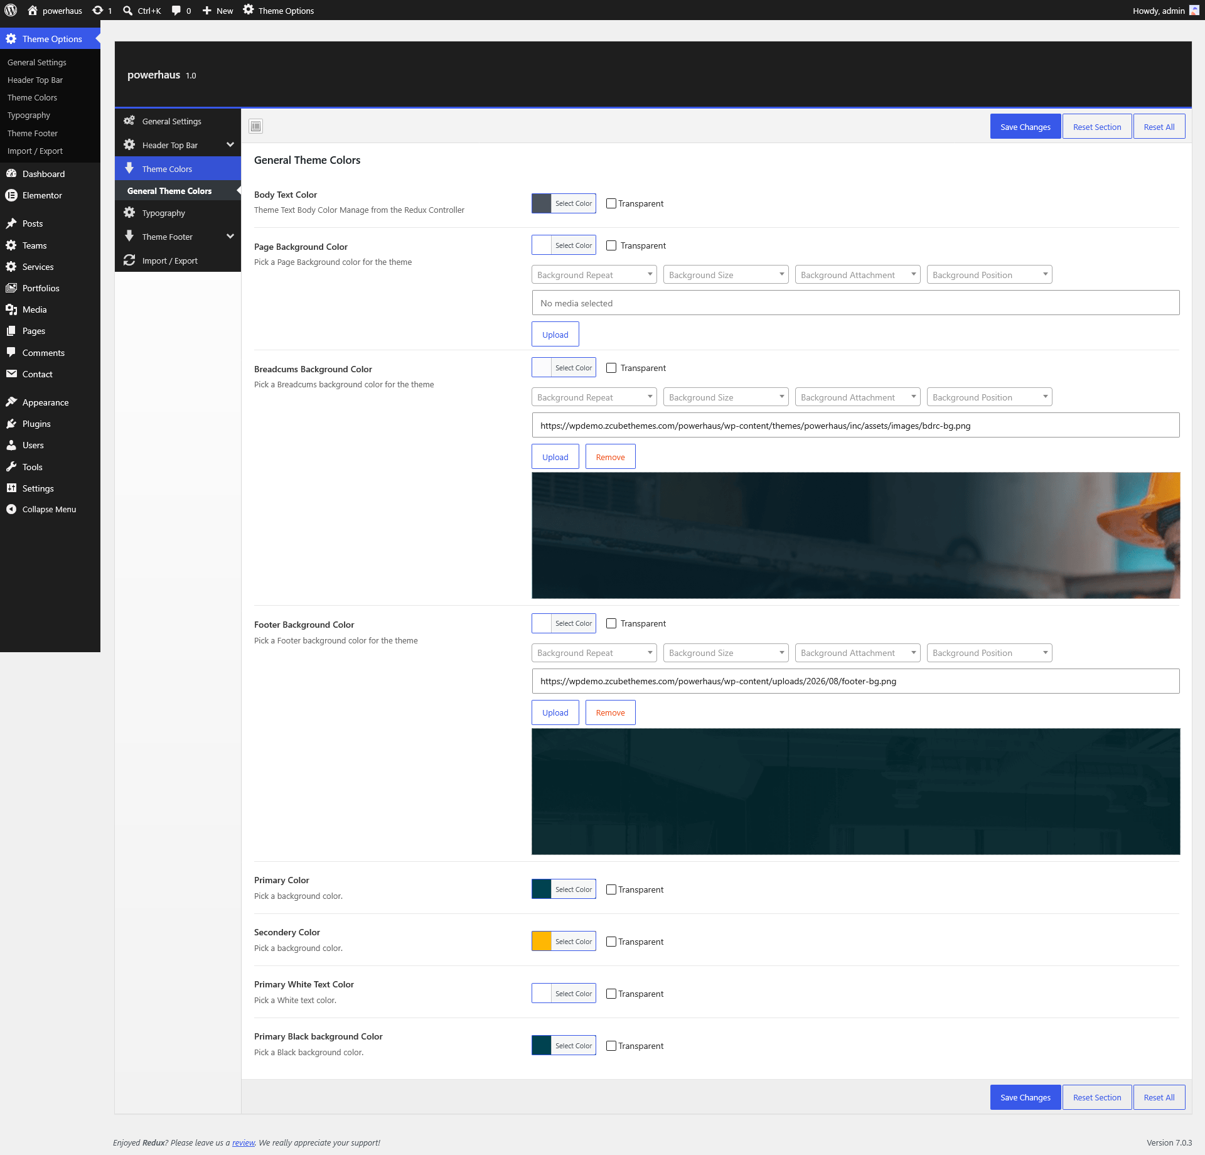Click the Portfolios icon

tap(11, 288)
